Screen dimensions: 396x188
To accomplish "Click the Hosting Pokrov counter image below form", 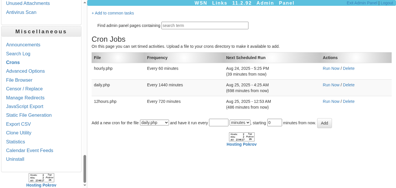I will click(x=241, y=137).
